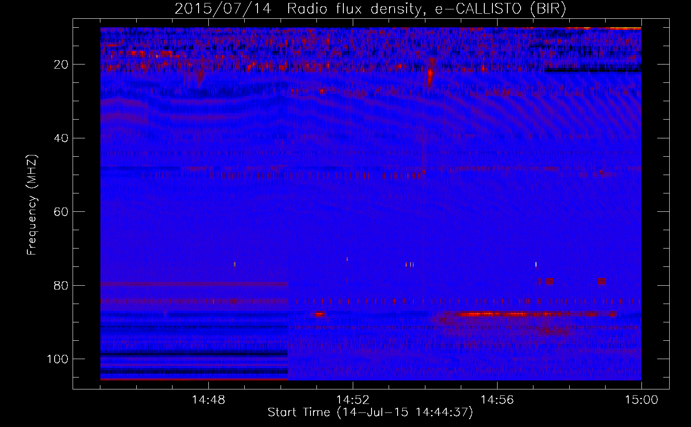Click the plot title 'Radio flux density, e-CALLISTO (BIR)'

[427, 9]
